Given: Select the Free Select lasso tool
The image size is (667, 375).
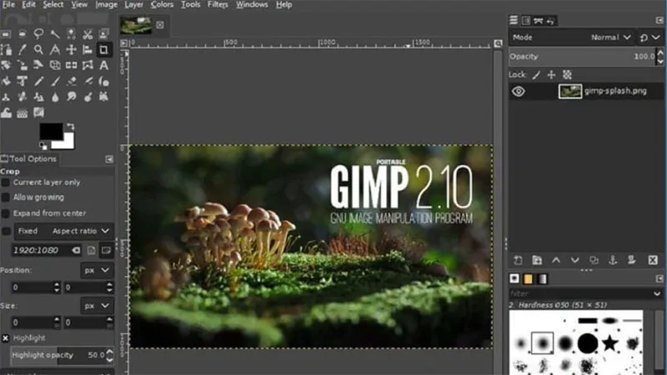Looking at the screenshot, I should pos(38,33).
